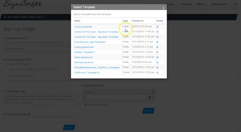Expand the Forms menu in the top navigation
The image size is (241, 132).
171,4
